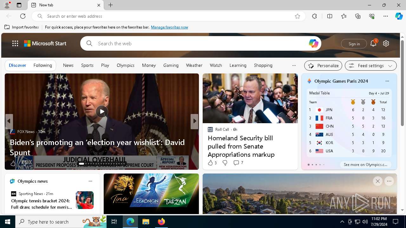The image size is (406, 228).
Task: Open Olympics news card options menu
Action: 90,181
